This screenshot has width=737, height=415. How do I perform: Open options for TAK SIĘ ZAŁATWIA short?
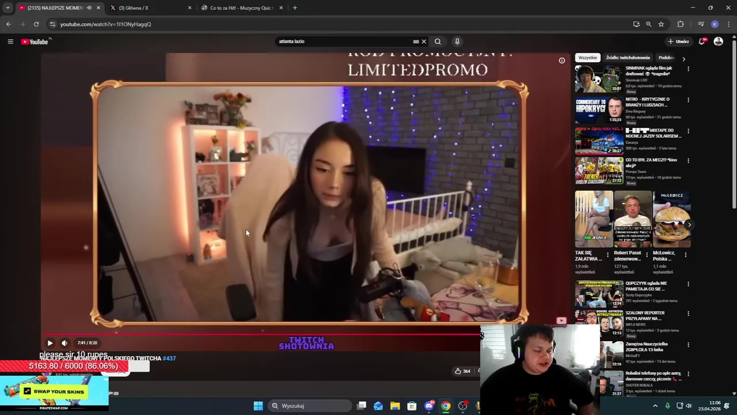[607, 254]
